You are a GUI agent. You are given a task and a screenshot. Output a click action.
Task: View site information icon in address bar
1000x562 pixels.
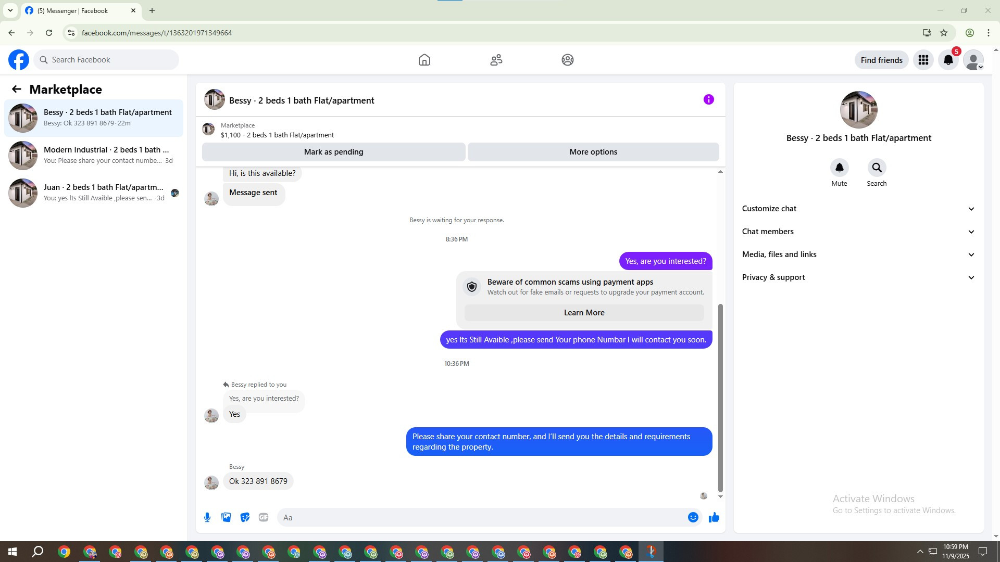pos(71,33)
